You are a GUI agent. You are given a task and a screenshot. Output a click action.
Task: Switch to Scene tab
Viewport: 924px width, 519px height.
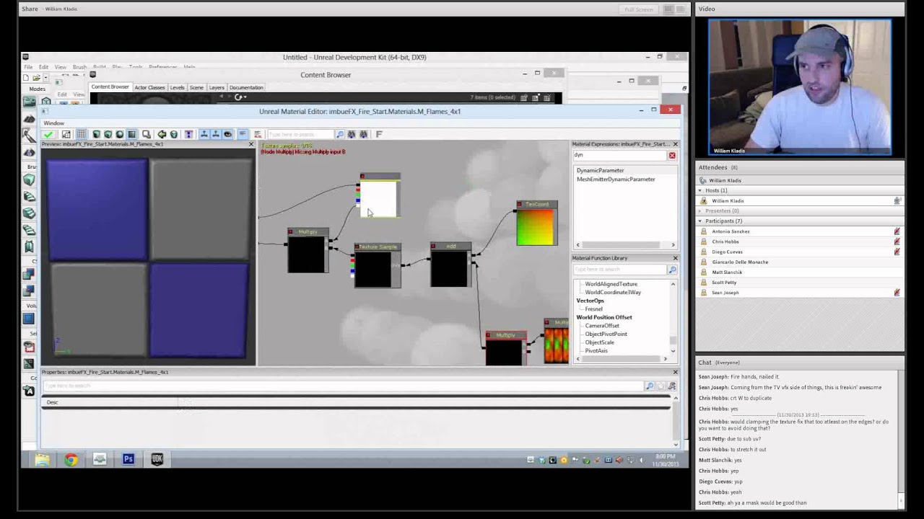coord(196,87)
